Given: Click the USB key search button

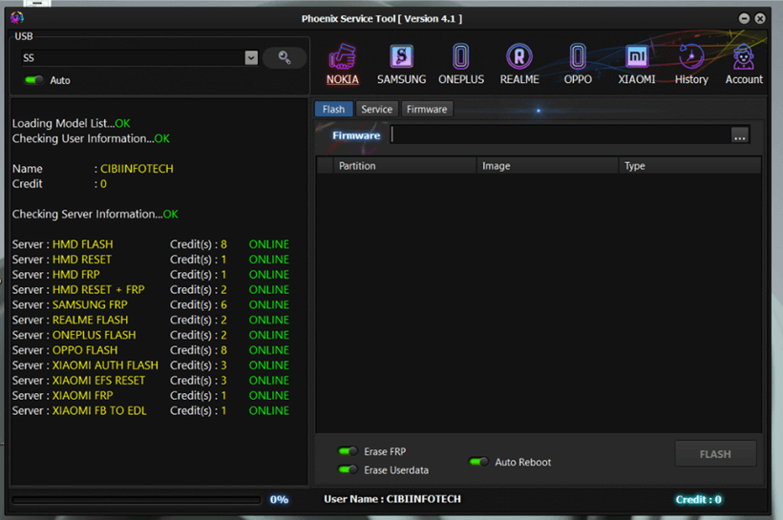Looking at the screenshot, I should (x=284, y=58).
